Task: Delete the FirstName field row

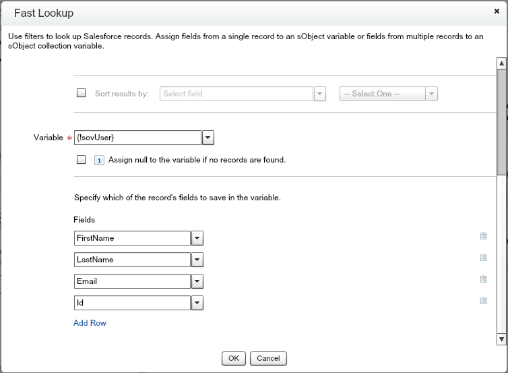Action: click(483, 236)
